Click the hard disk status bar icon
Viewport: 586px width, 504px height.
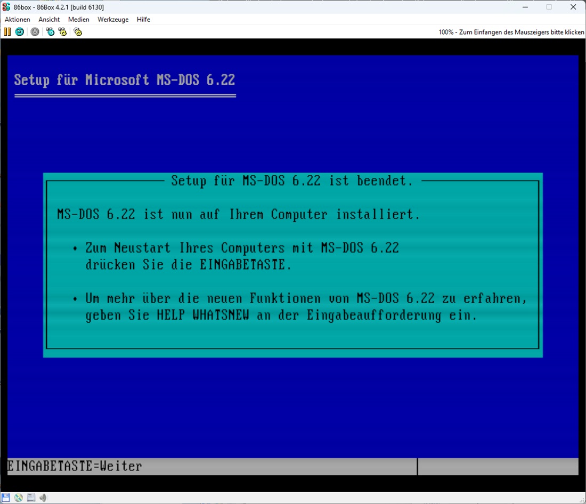[x=31, y=498]
